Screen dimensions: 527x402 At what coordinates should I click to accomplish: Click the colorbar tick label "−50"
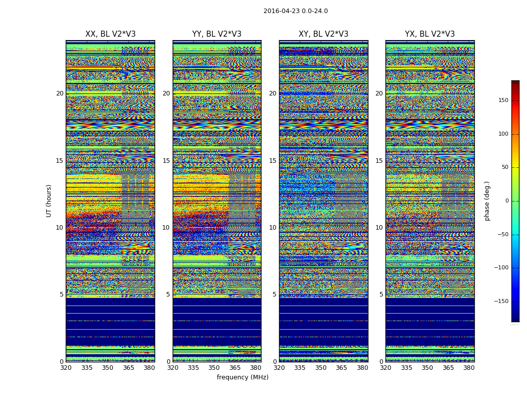click(503, 235)
